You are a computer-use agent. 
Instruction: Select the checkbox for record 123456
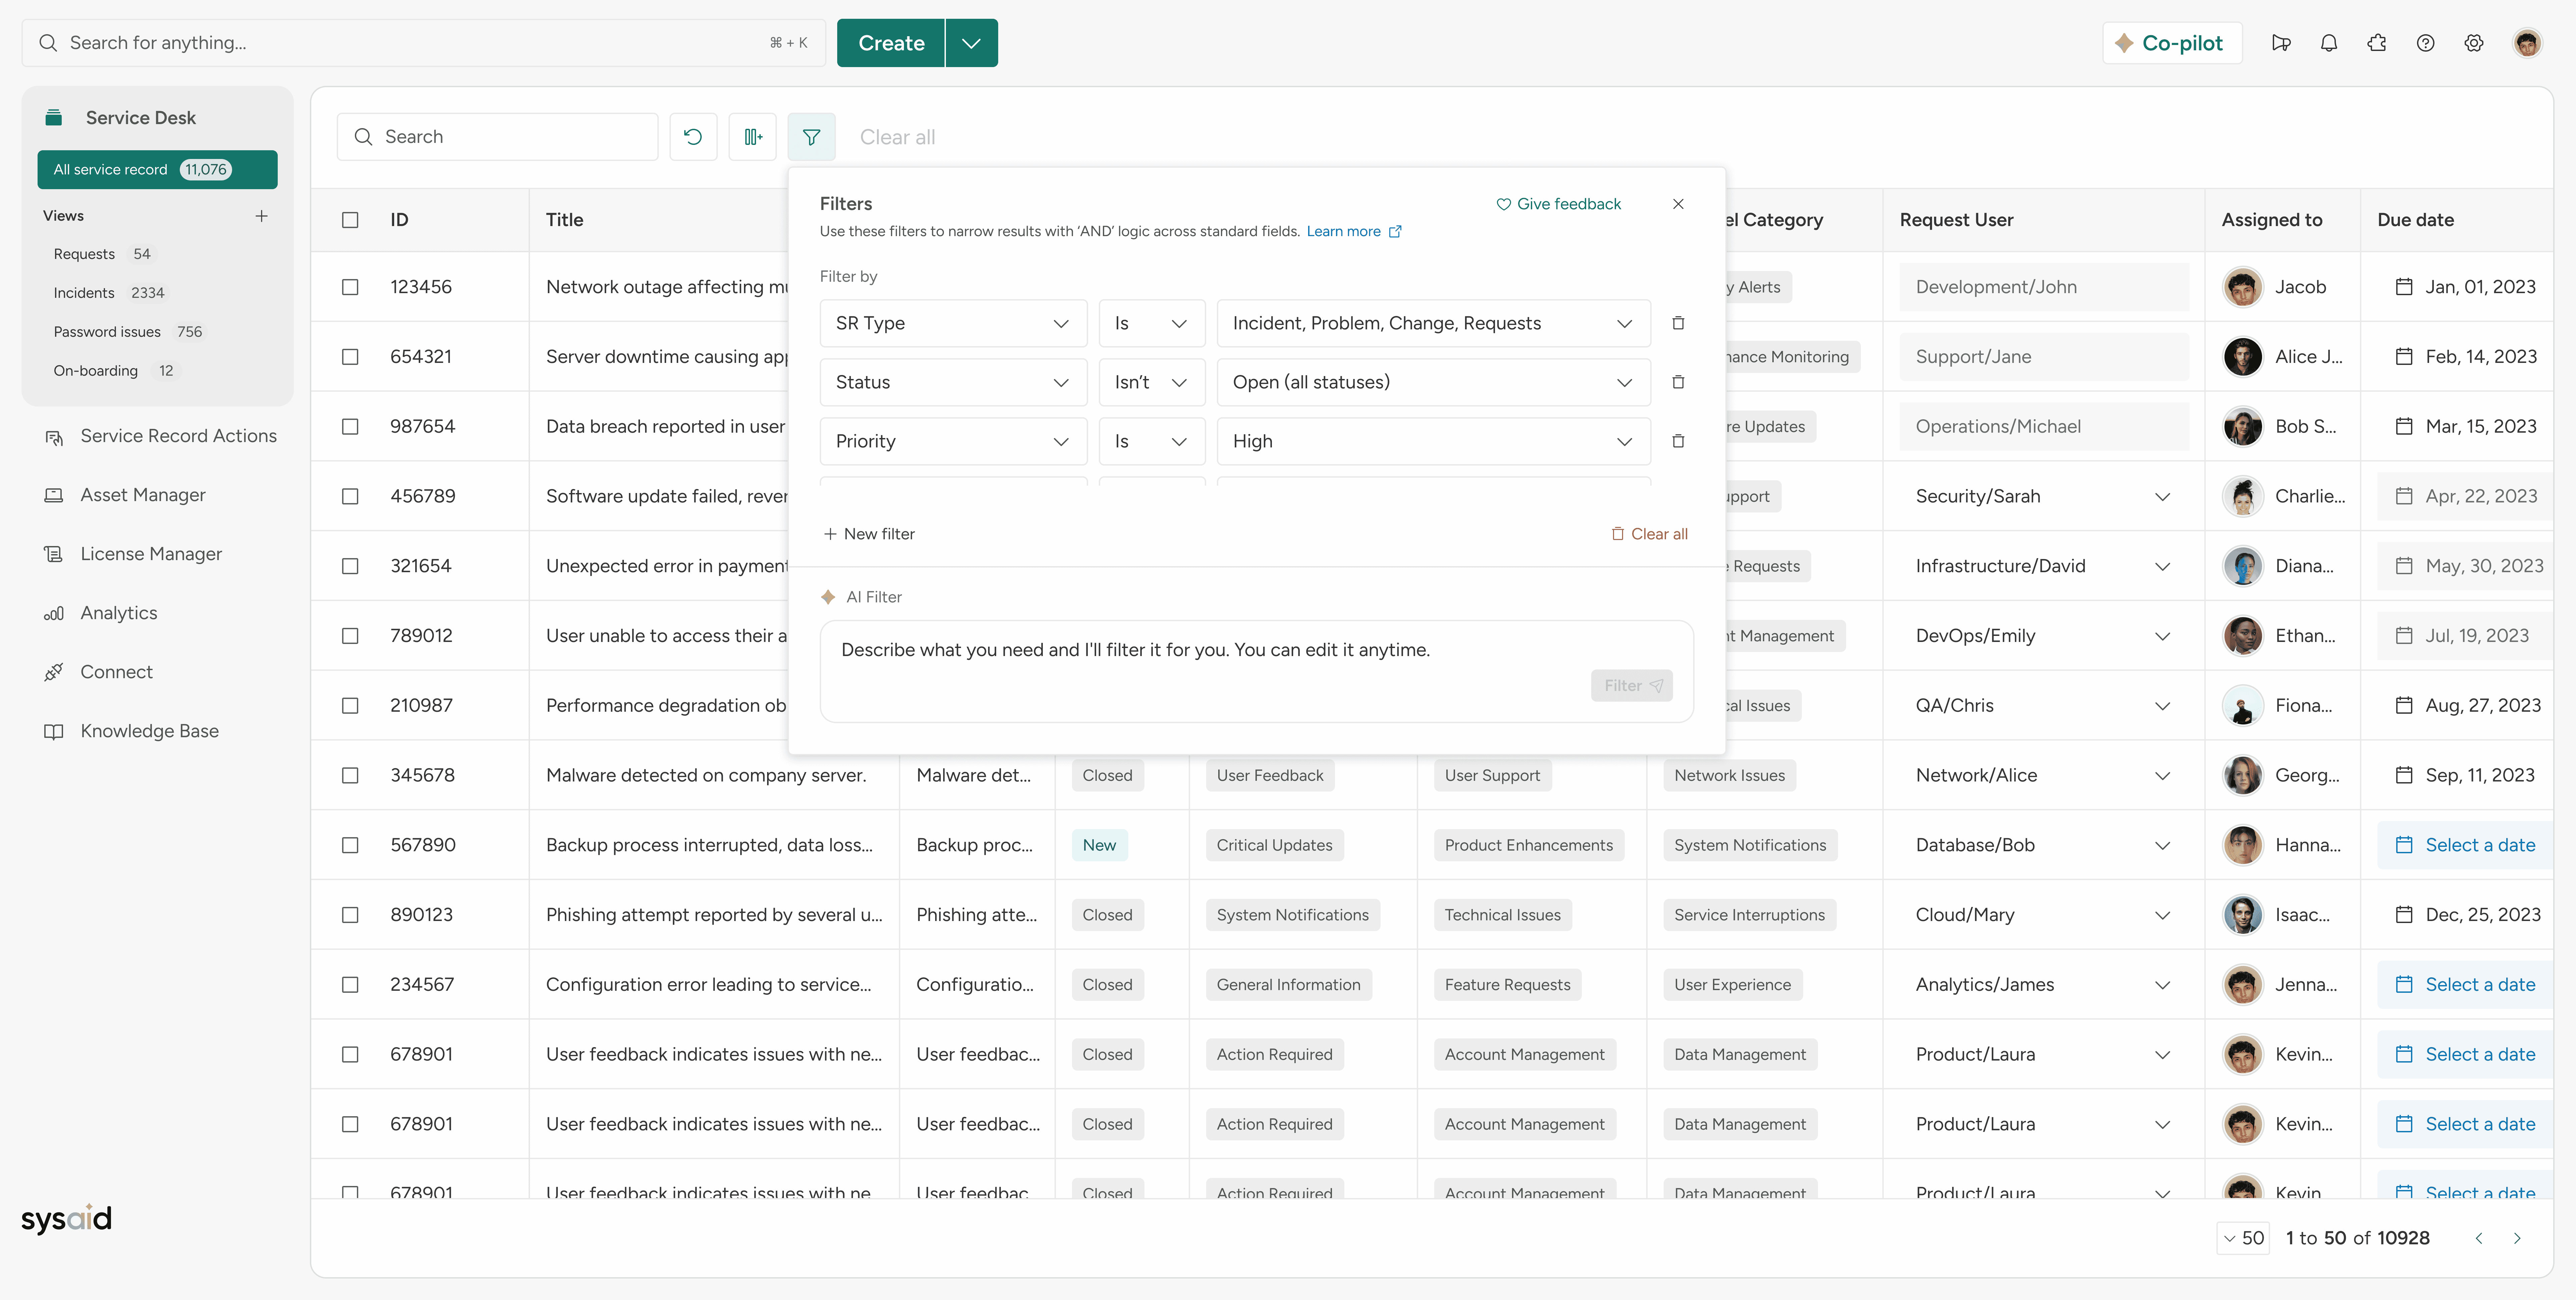[350, 287]
